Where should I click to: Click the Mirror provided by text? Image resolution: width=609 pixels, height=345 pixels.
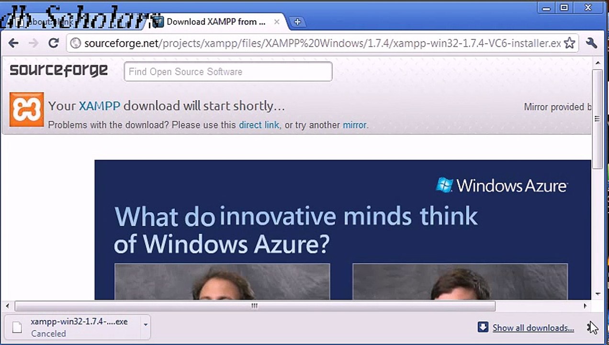point(557,107)
